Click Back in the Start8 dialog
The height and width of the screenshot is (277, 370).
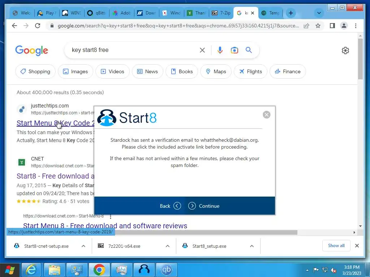coord(171,206)
